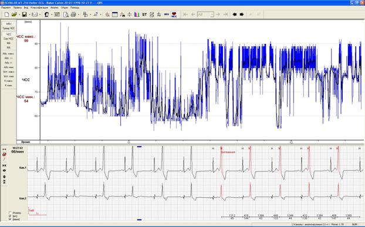365x227 pixels.
Task: Click the HRV toolbar icon
Action: coord(166,15)
